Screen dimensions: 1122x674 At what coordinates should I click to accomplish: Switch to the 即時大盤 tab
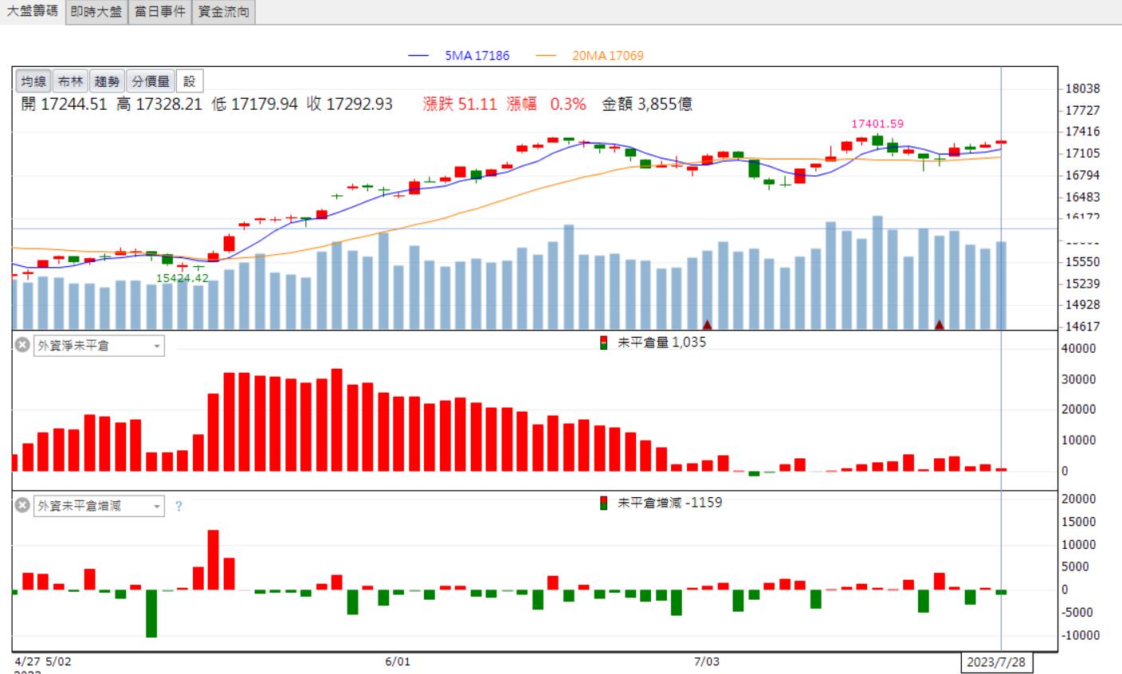click(x=96, y=12)
